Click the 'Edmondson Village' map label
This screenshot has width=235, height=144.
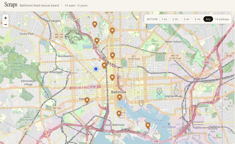(x=28, y=83)
